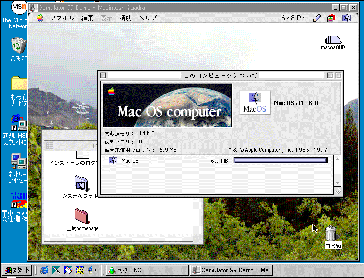Viewport: 364px width, 278px height.
Task: Switch to Gemulator 99 Demo taskbar button
Action: point(231,270)
